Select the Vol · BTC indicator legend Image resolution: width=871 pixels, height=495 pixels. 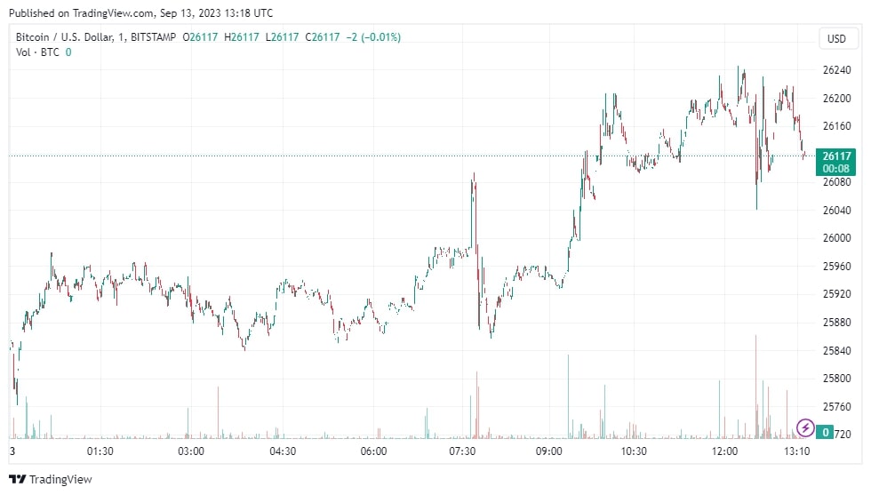click(37, 52)
